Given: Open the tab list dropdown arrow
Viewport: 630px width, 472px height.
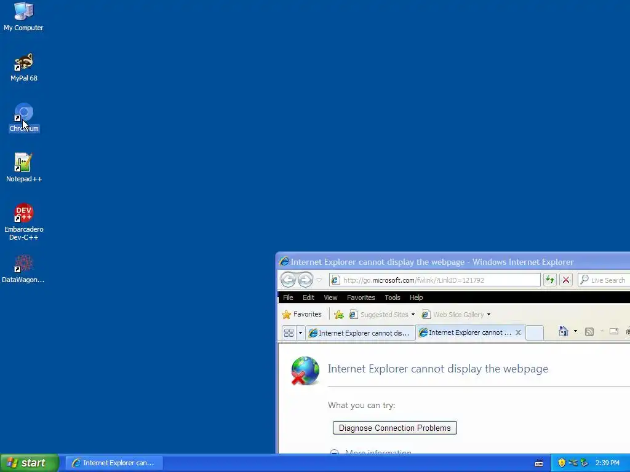Looking at the screenshot, I should coord(300,332).
